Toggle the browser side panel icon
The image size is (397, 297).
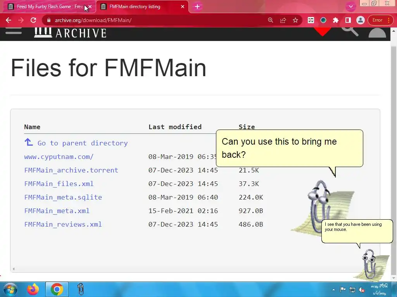pyautogui.click(x=348, y=20)
